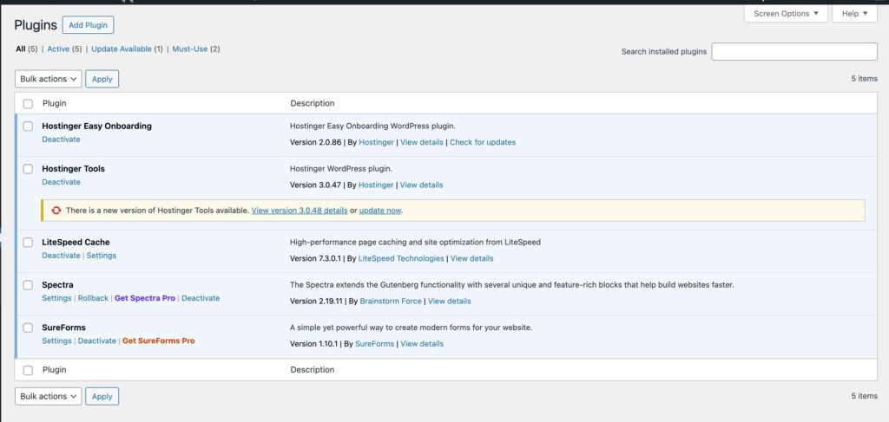889x422 pixels.
Task: Click the Version 2.19.11 text
Action: (x=316, y=302)
